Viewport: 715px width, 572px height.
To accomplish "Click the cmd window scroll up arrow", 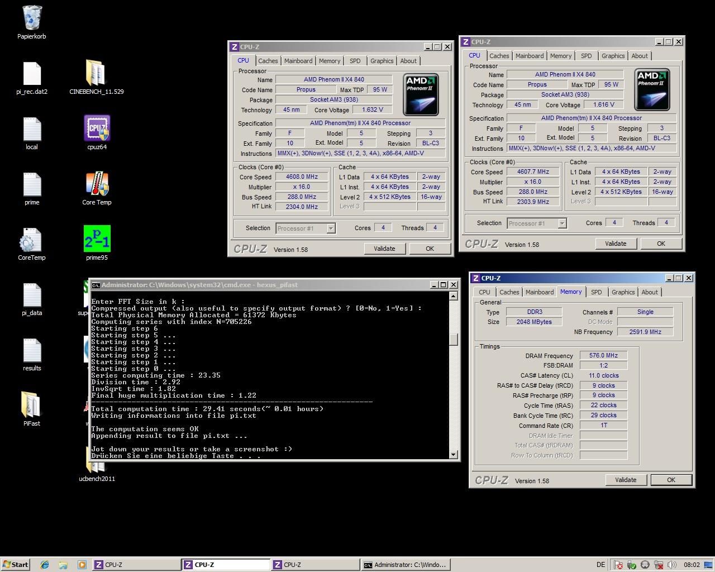I will coord(454,297).
